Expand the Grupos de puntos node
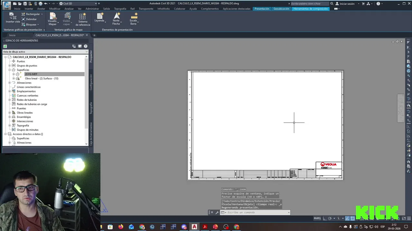Screen dimensions: 412x231 [x=10, y=65]
